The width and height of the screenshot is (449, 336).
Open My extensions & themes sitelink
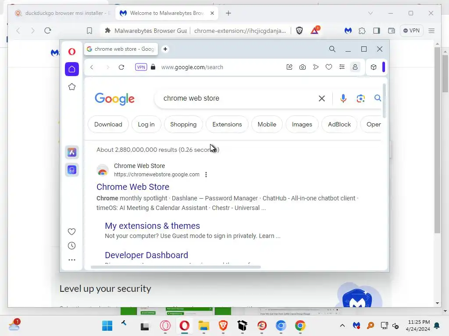[152, 226]
